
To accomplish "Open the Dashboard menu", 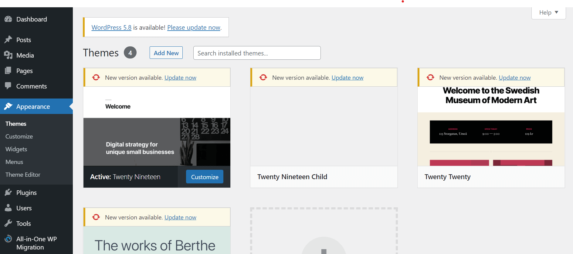I will click(36, 19).
